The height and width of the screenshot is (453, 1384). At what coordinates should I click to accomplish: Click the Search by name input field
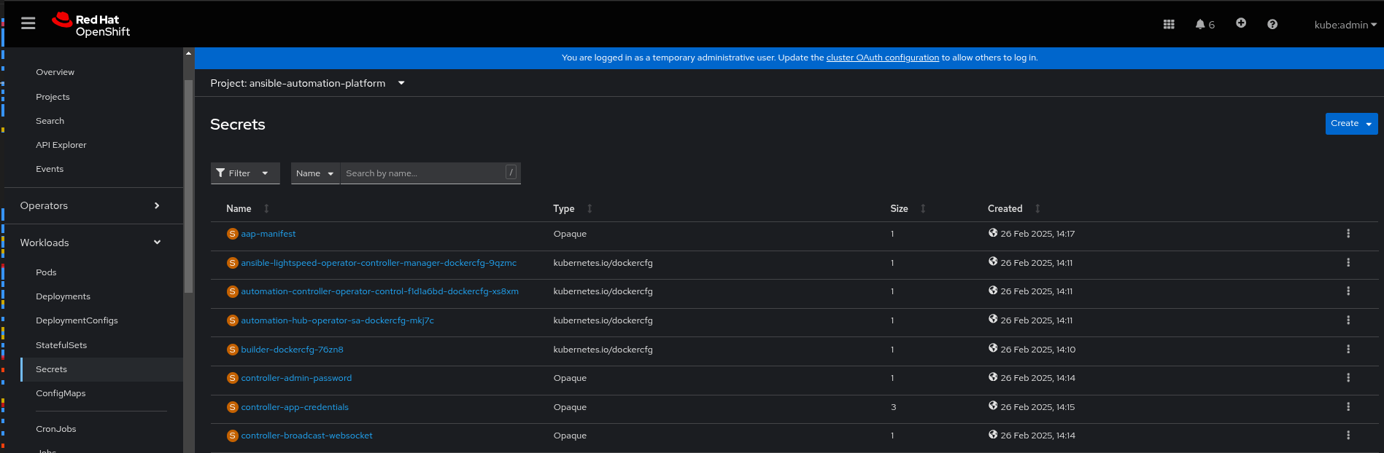coord(423,173)
